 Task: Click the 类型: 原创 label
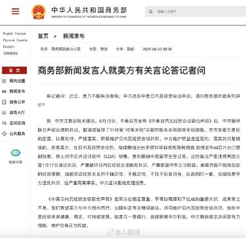click(98, 49)
